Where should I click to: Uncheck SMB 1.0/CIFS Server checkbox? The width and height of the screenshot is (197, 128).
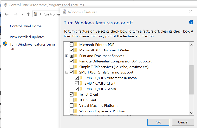77,89
